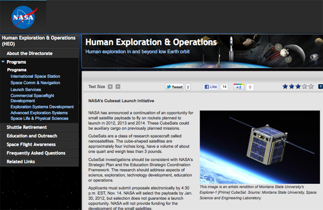Click the help question mark icon
The width and height of the screenshot is (323, 210).
[321, 87]
